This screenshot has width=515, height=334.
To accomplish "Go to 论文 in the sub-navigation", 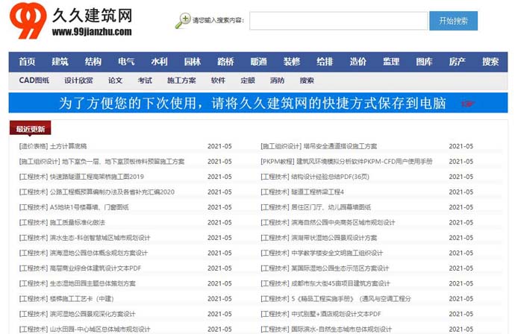I will [x=115, y=81].
